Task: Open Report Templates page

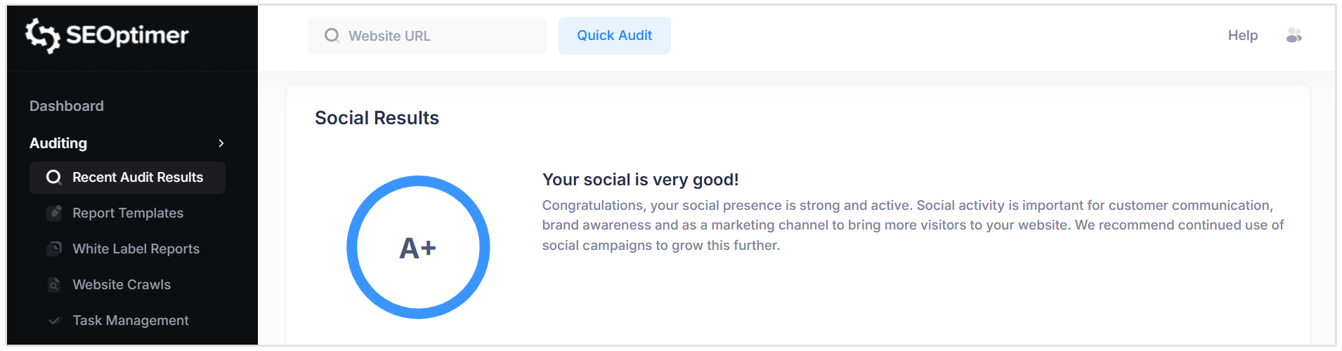Action: (x=128, y=213)
